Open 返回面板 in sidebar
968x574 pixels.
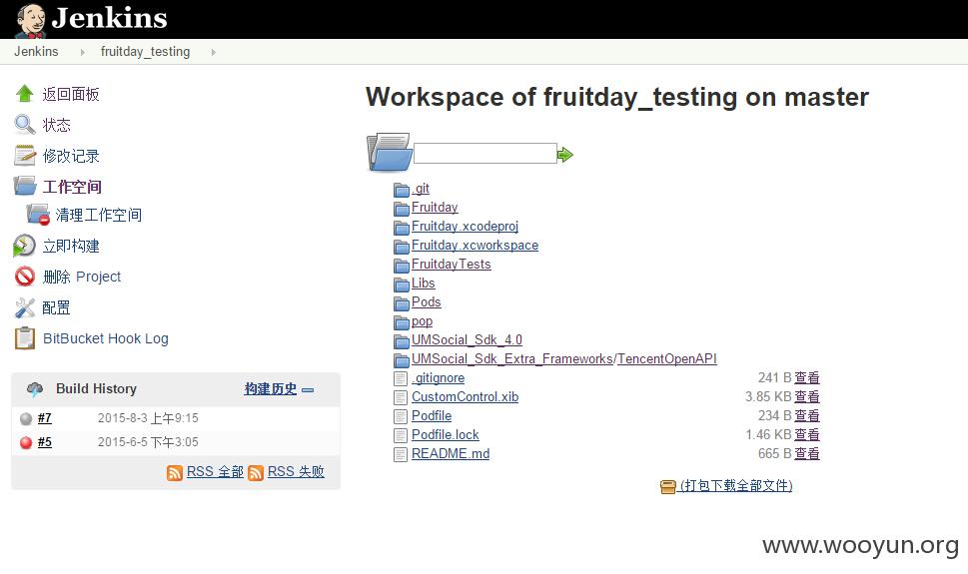pyautogui.click(x=71, y=94)
